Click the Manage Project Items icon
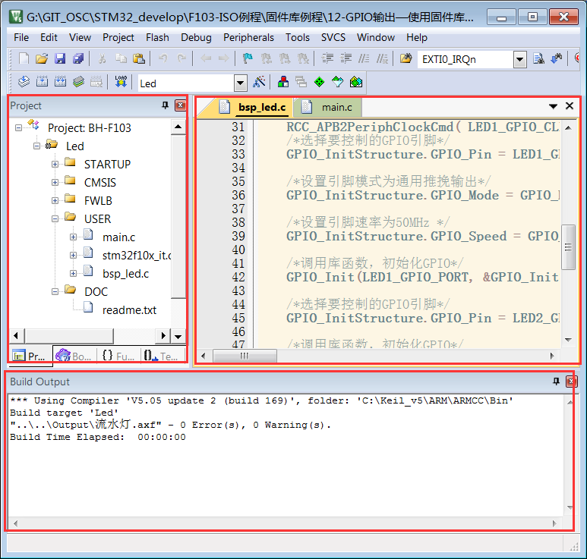The width and height of the screenshot is (587, 559). click(282, 82)
